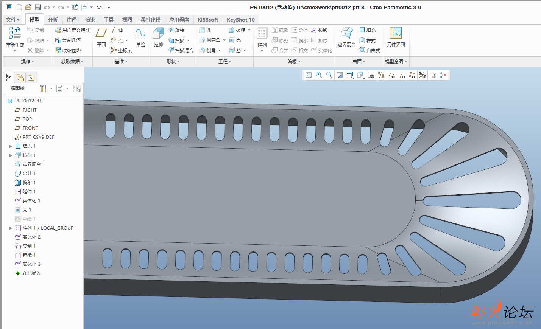Click the Freestyle (自由式) tool
This screenshot has width=541, height=329.
[x=370, y=50]
